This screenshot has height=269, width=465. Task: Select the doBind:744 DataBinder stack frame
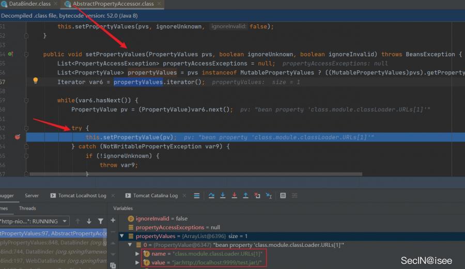pos(53,252)
